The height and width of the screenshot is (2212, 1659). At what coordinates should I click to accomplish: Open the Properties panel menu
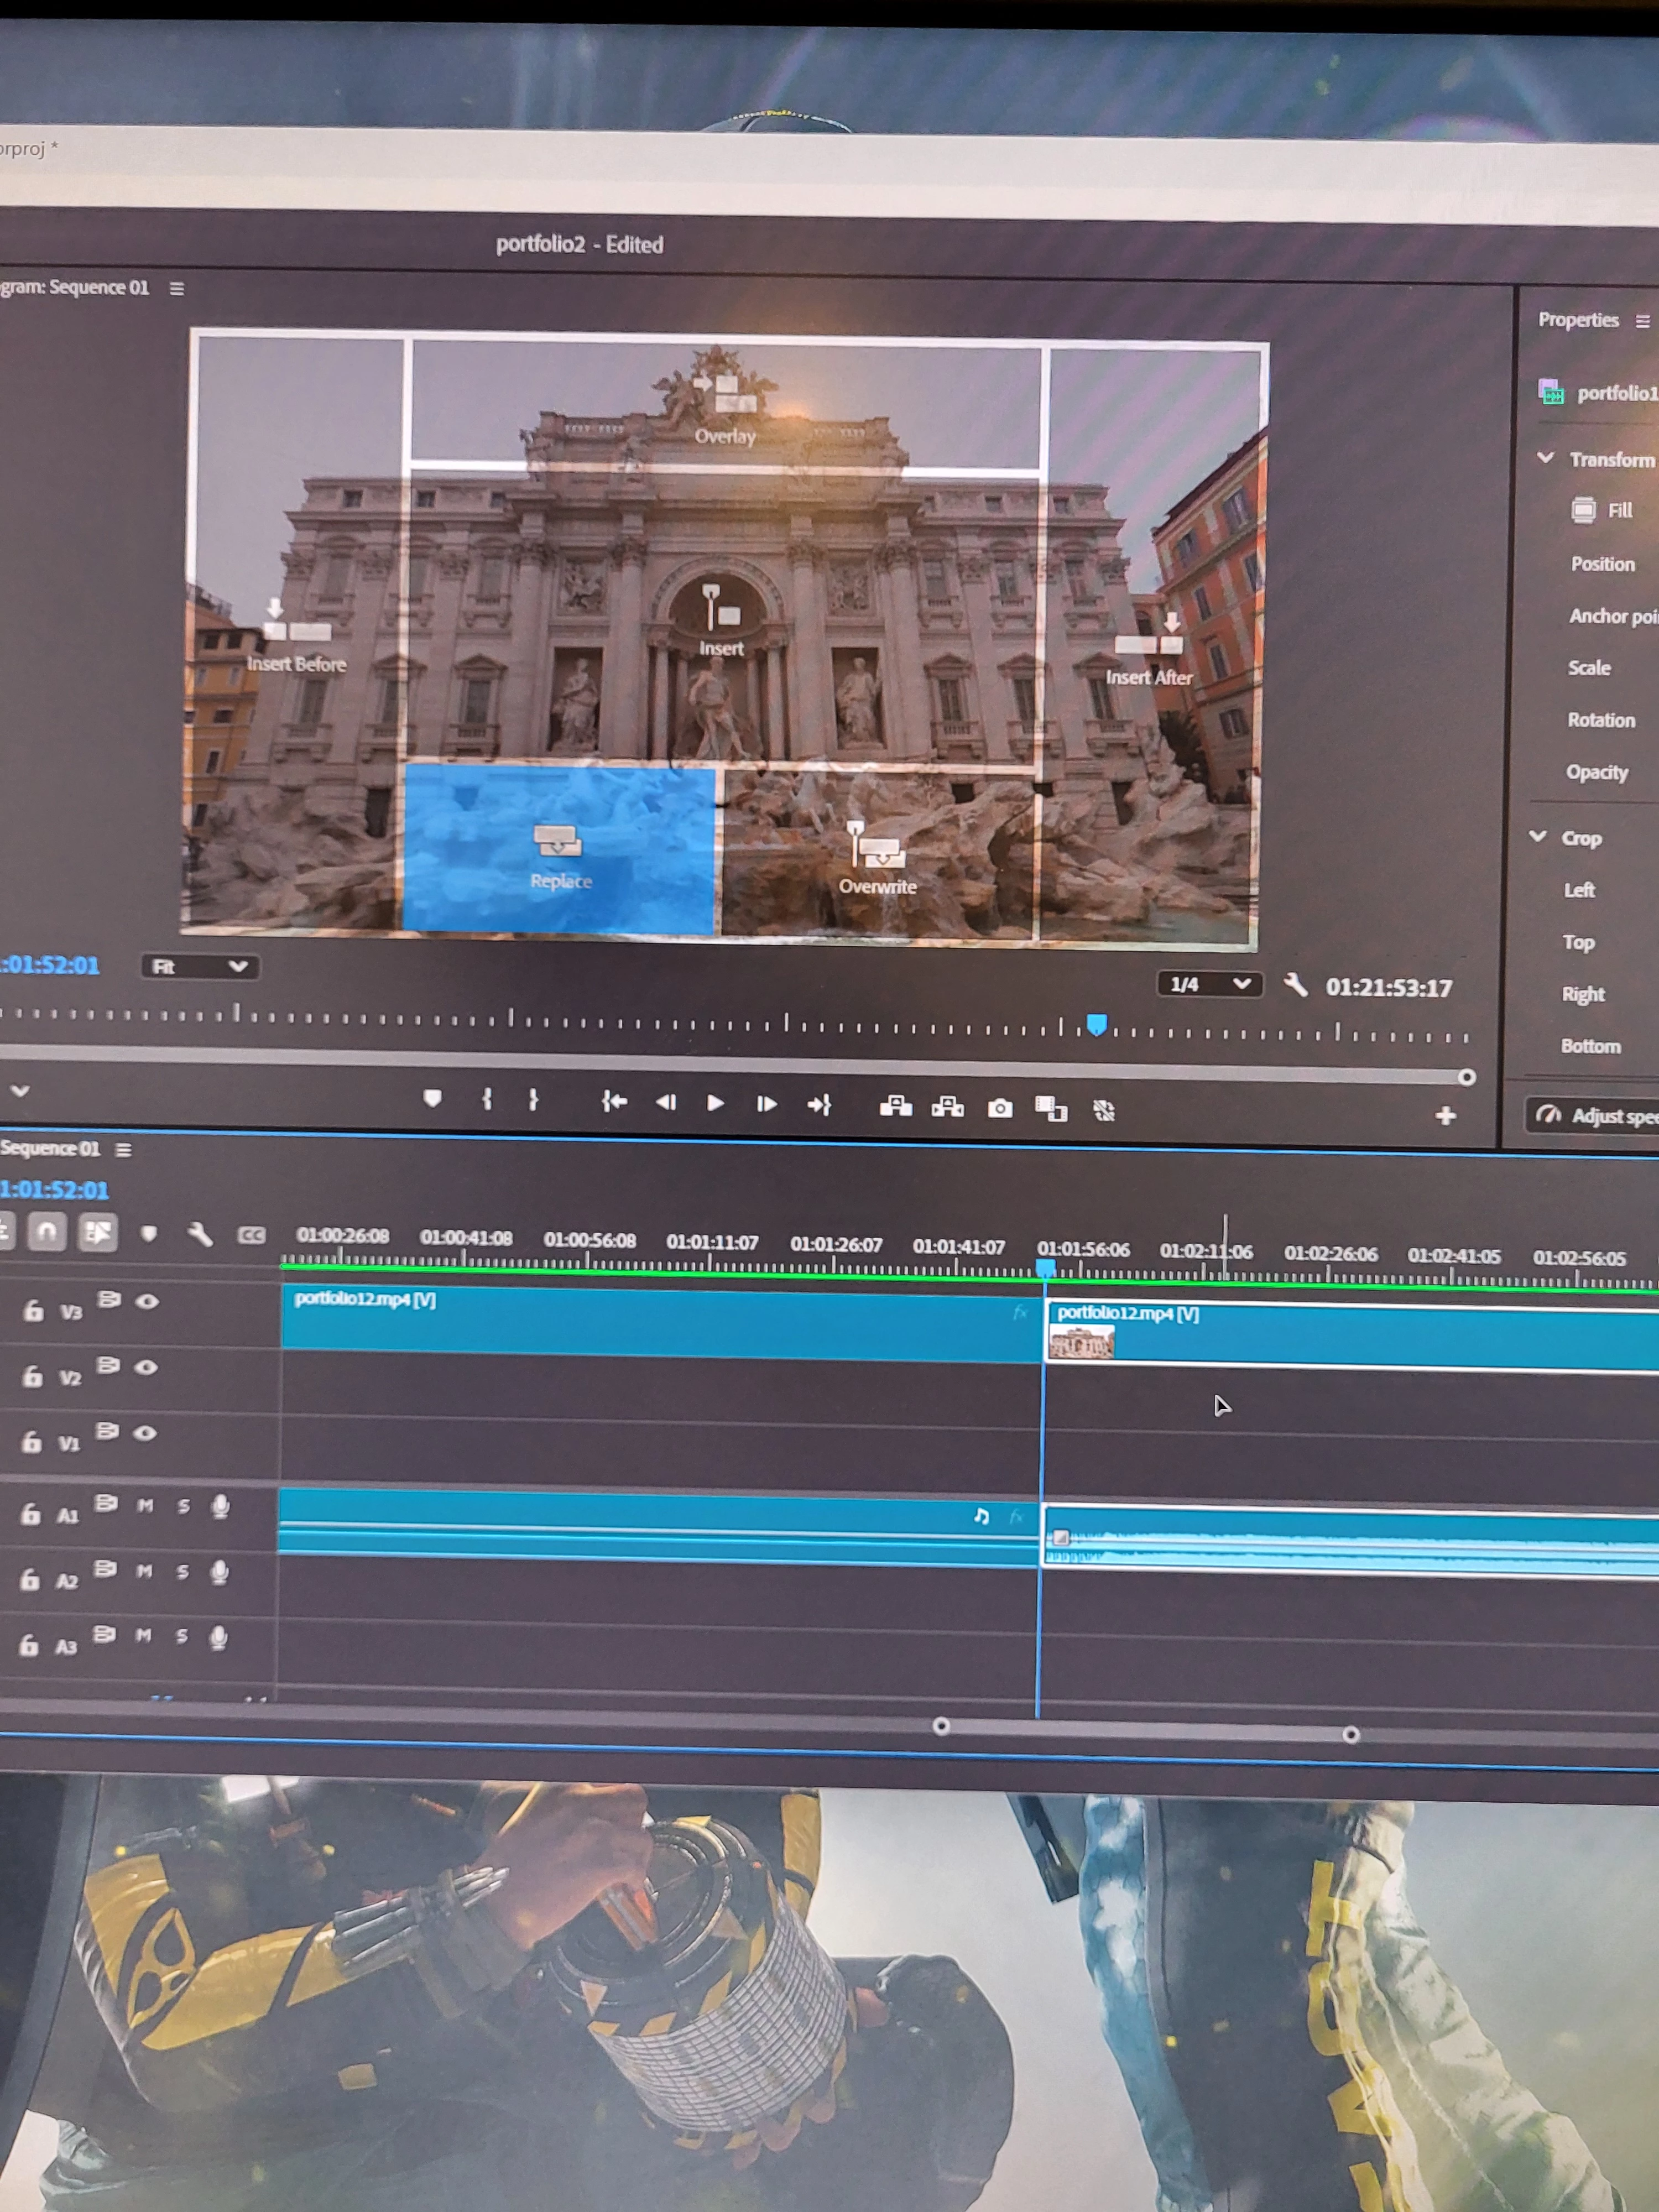[1642, 321]
